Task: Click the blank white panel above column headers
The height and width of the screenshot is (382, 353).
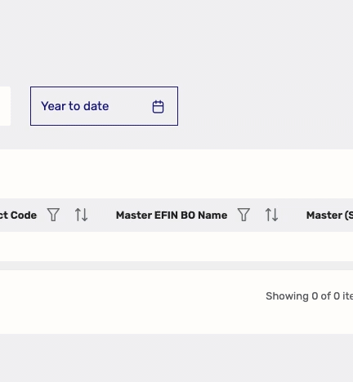Action: pyautogui.click(x=176, y=174)
